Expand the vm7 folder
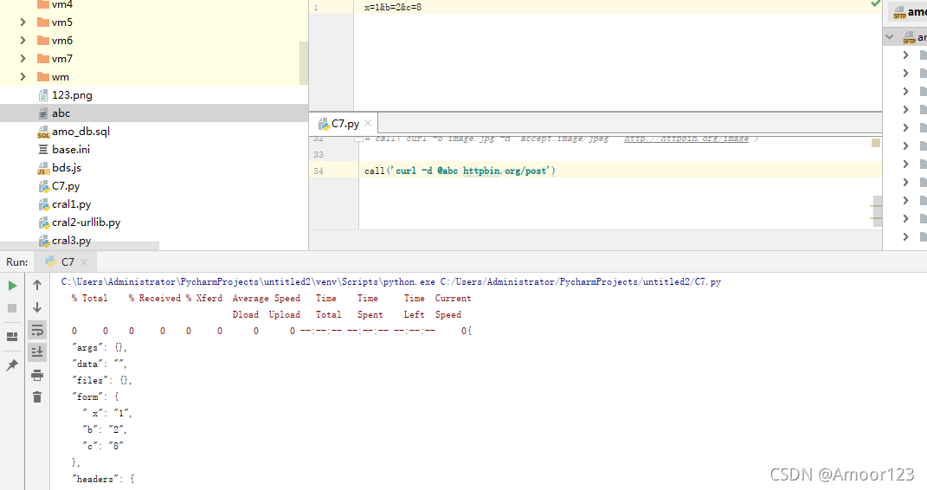The width and height of the screenshot is (927, 490). coord(23,59)
